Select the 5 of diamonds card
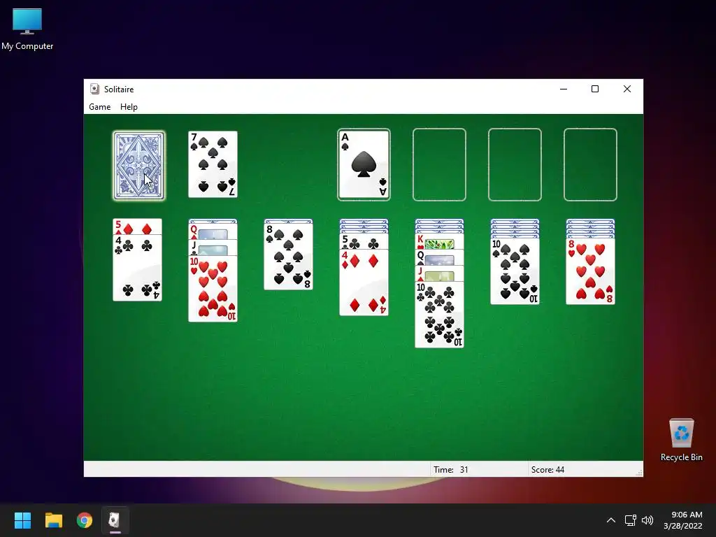The width and height of the screenshot is (716, 537). [138, 227]
